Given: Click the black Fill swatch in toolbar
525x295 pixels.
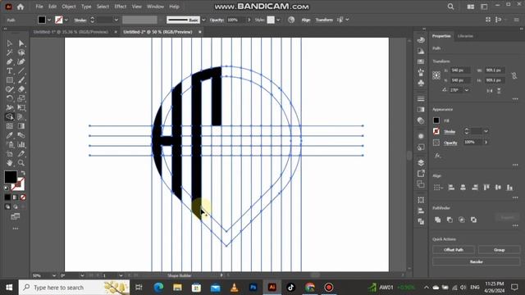Looking at the screenshot, I should (11, 177).
